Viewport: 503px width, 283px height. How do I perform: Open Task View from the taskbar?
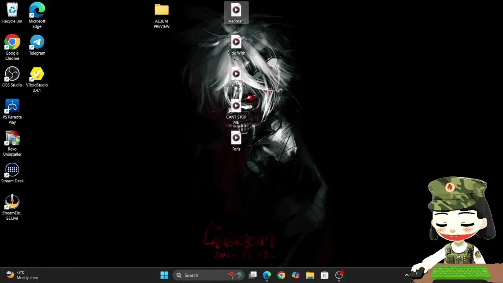253,275
